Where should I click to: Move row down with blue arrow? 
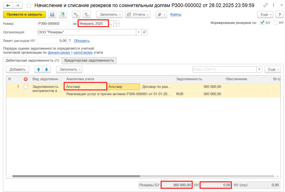point(46,69)
